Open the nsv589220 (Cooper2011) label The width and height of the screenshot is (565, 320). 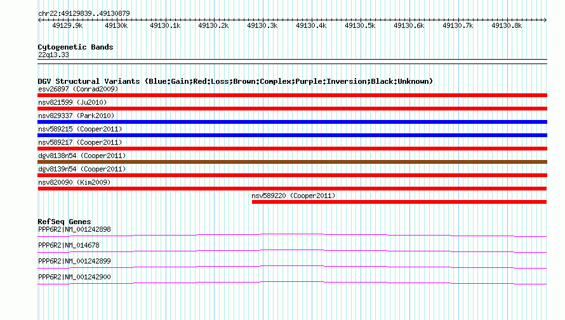coord(293,196)
